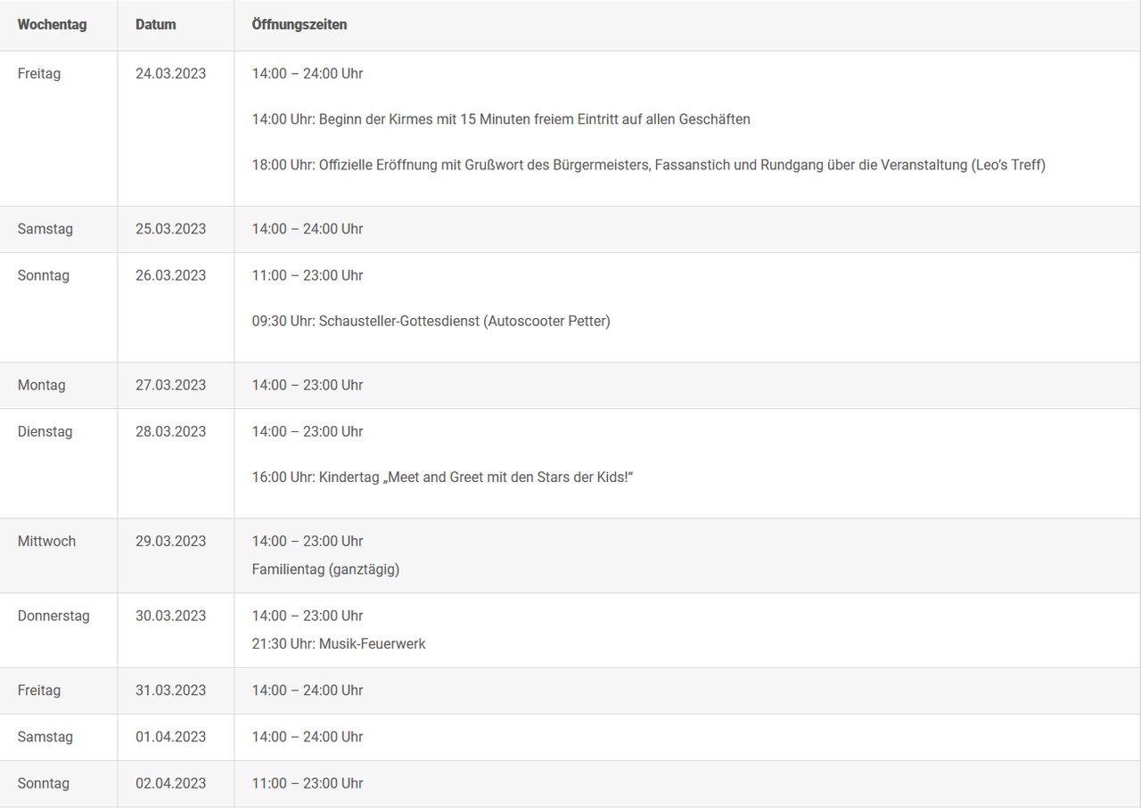Click the Öffnungszeiten column header

coord(299,25)
